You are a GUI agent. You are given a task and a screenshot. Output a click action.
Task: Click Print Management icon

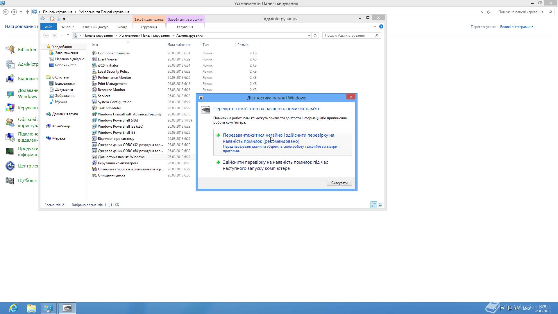94,84
